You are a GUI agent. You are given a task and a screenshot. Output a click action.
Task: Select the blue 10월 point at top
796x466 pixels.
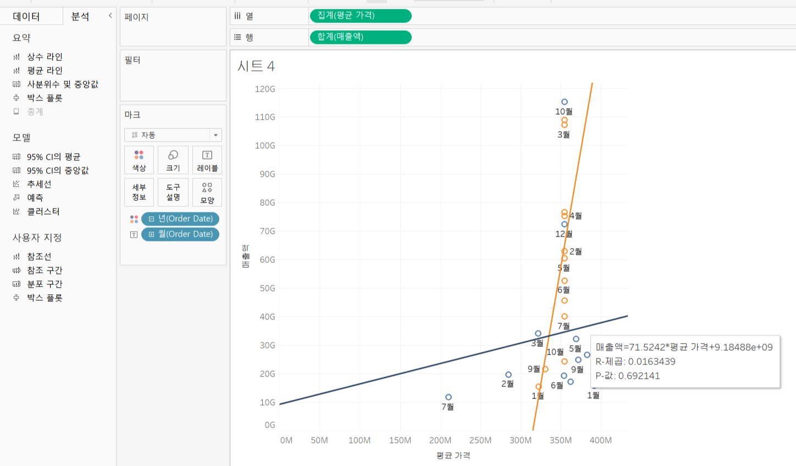click(565, 102)
